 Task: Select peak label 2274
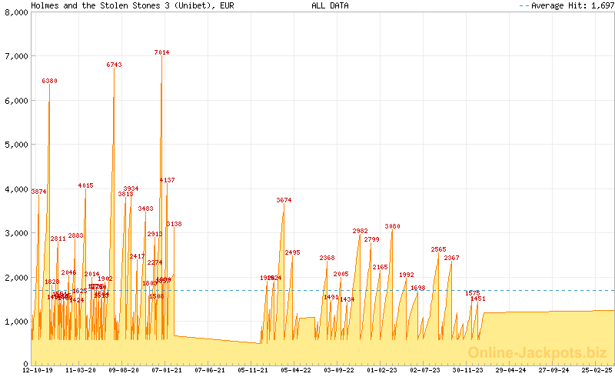[155, 262]
